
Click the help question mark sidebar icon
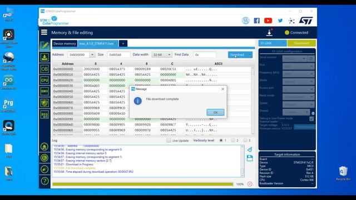44,181
